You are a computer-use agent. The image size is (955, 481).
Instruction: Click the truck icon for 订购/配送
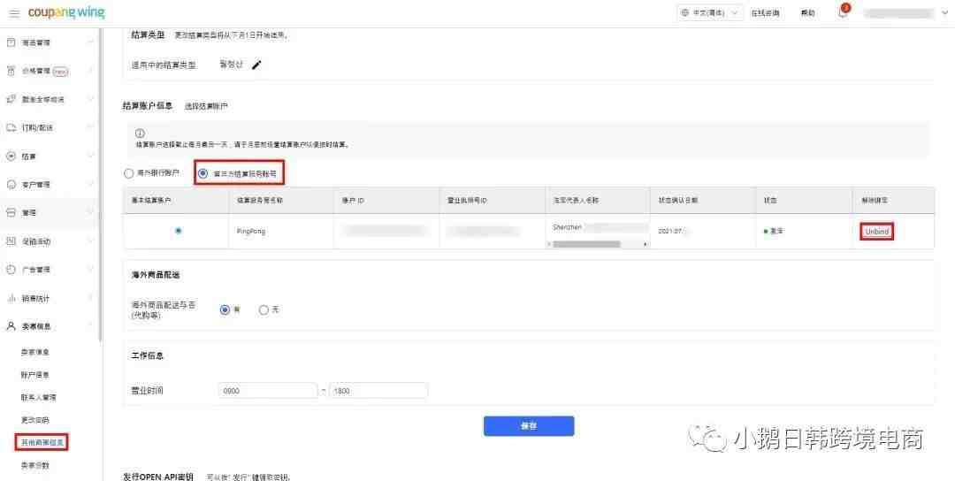click(11, 128)
